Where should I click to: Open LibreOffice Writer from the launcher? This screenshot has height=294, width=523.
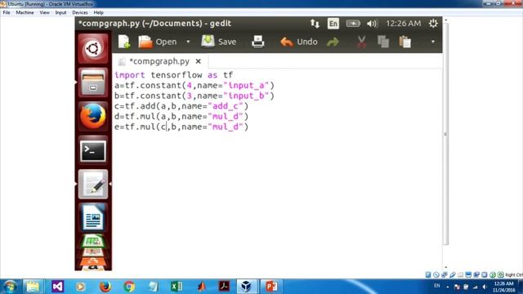(93, 217)
